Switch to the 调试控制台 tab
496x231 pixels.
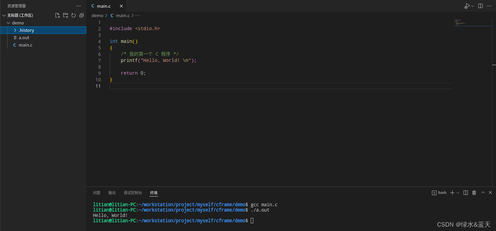[133, 193]
